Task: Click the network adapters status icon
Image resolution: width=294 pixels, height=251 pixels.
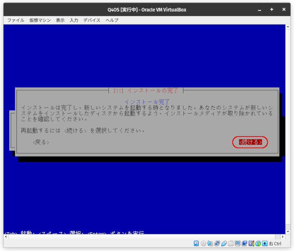Action: [217, 243]
